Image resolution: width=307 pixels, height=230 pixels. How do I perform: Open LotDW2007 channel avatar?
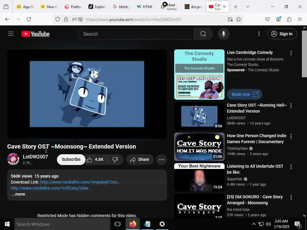point(13,159)
